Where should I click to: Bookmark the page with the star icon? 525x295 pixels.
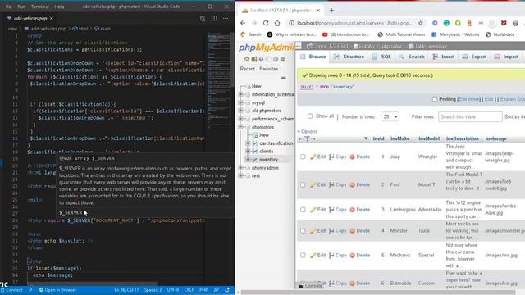click(x=421, y=23)
